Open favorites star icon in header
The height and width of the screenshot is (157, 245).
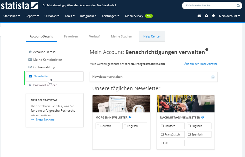[213, 16]
